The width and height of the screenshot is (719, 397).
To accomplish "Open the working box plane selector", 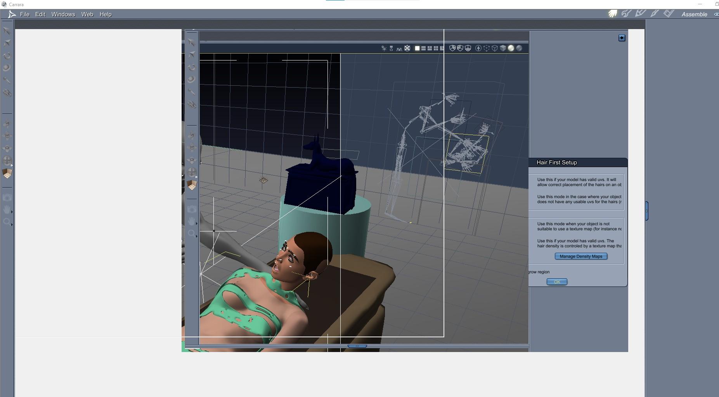I will pos(7,174).
